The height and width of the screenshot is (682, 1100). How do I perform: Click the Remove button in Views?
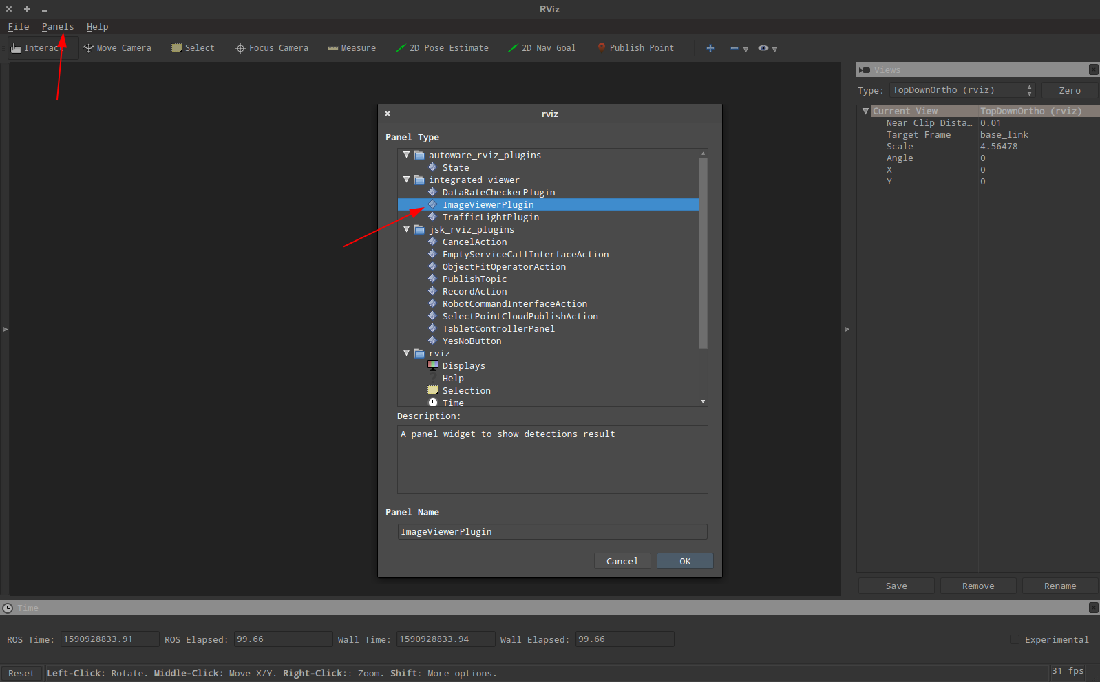point(978,586)
